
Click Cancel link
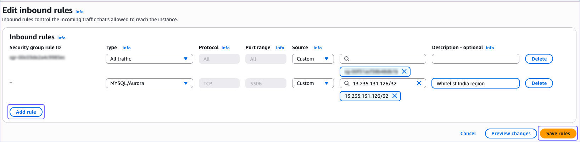(468, 134)
